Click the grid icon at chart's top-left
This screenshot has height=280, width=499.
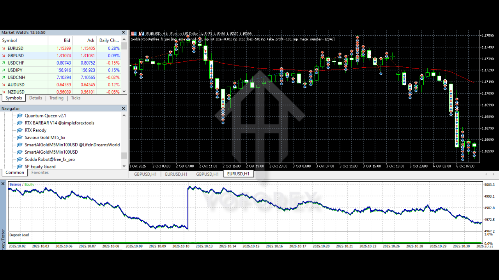(x=134, y=34)
